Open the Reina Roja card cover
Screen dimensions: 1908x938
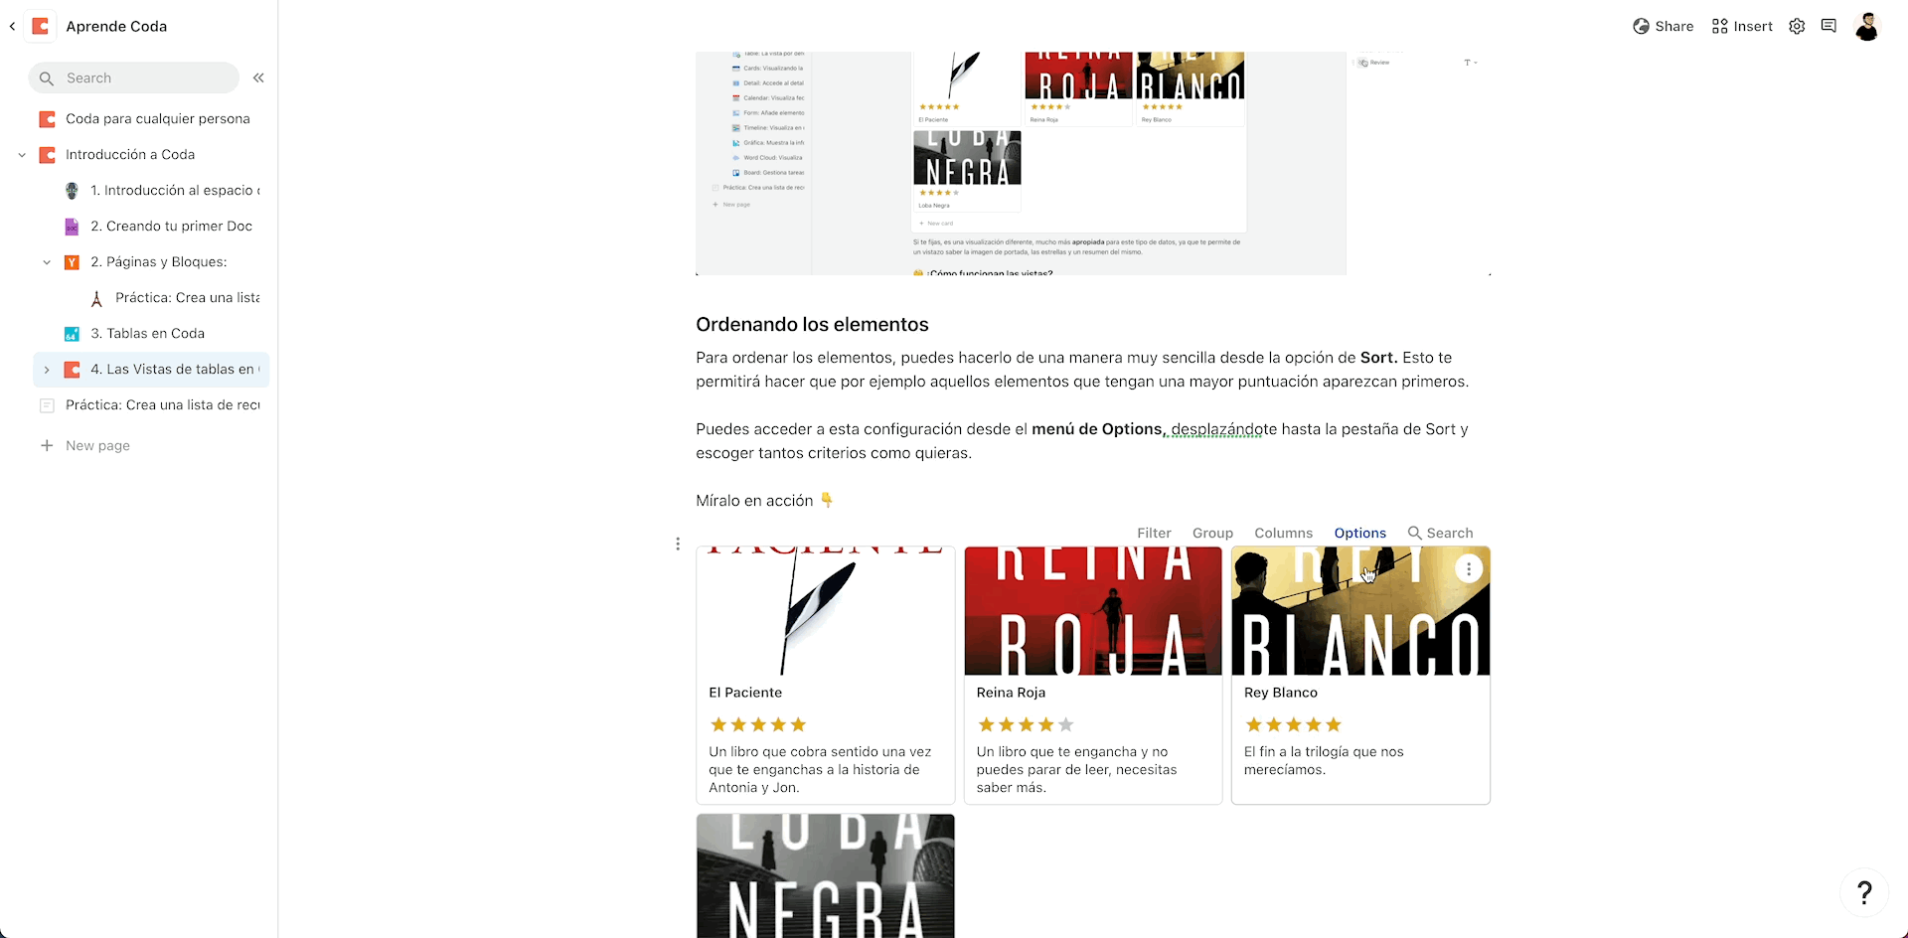[1093, 611]
